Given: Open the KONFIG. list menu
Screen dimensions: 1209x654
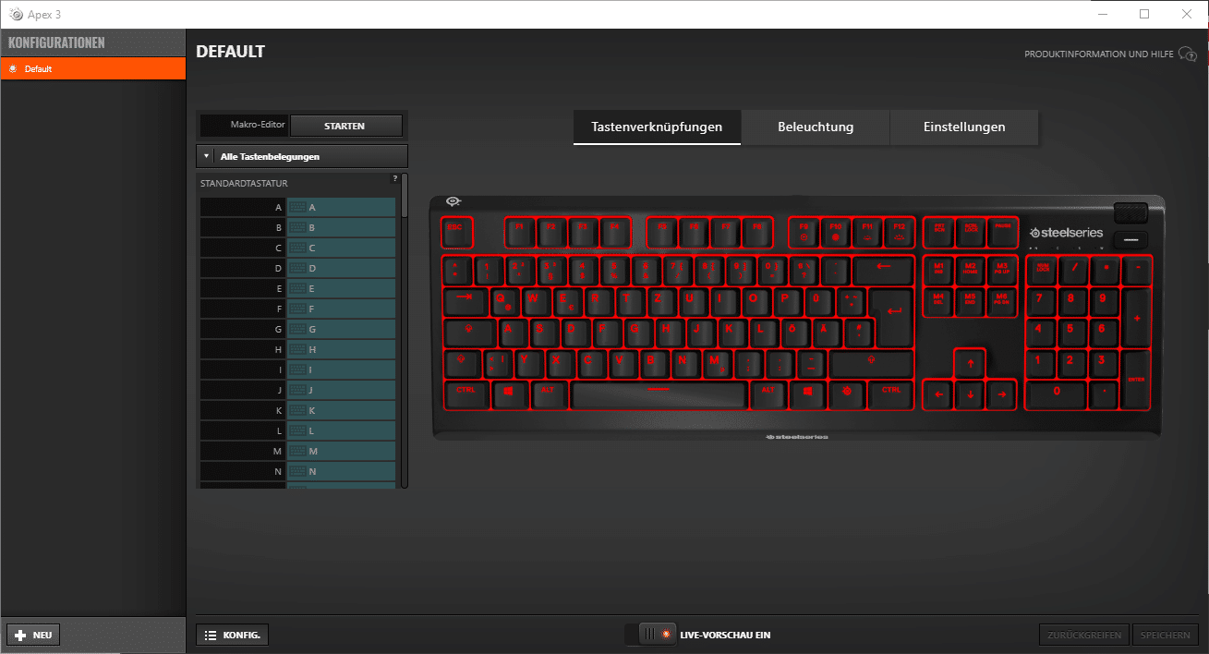Looking at the screenshot, I should tap(233, 636).
